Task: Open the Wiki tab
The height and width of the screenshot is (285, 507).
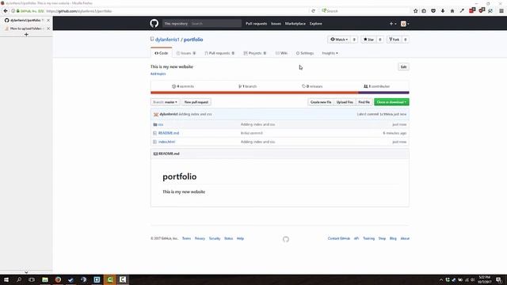Action: coord(281,53)
